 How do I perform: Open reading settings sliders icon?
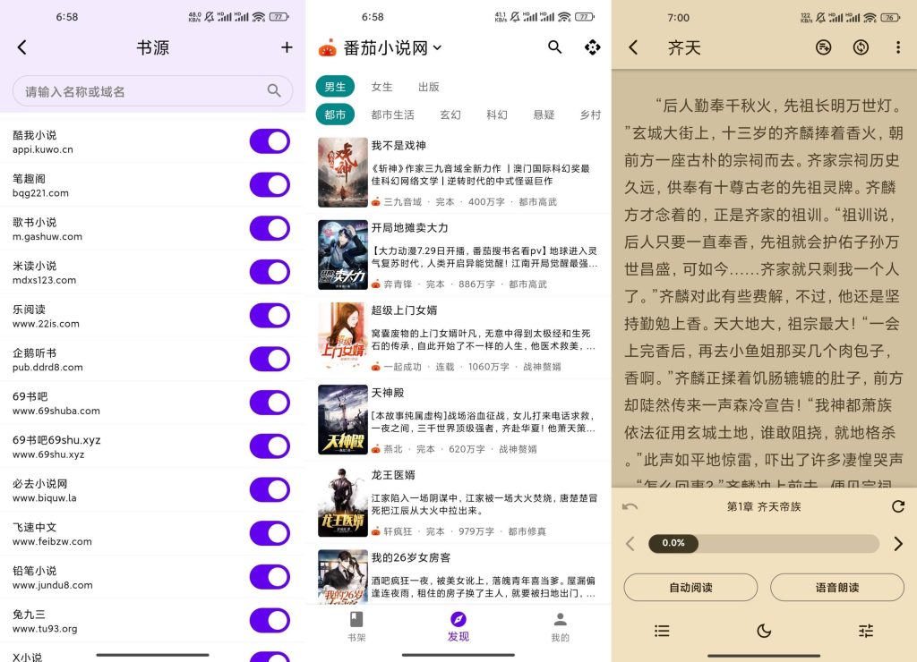click(866, 631)
